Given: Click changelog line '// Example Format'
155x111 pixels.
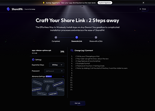Looking at the screenshot, I should pyautogui.click(x=83, y=63).
